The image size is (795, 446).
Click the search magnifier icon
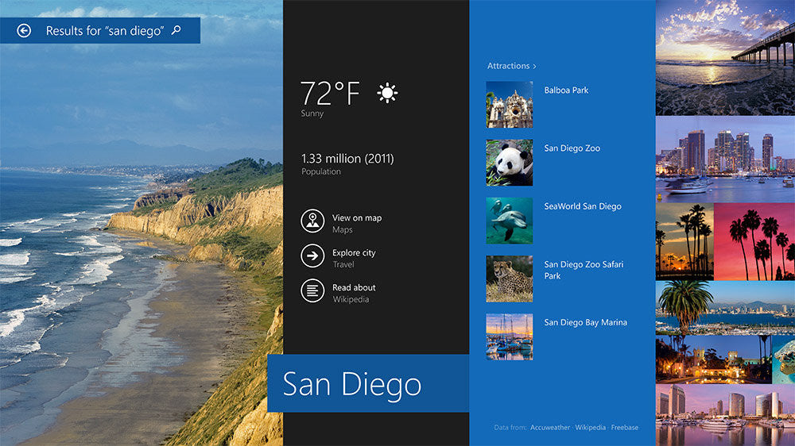(176, 31)
